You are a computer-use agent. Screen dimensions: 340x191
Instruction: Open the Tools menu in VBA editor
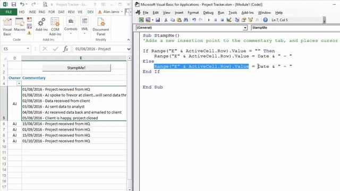233,13
